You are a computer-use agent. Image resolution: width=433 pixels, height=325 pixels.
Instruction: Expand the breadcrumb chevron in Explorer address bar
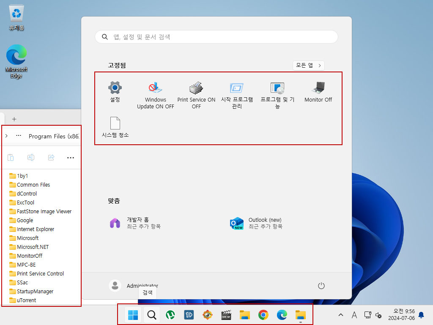pos(6,136)
